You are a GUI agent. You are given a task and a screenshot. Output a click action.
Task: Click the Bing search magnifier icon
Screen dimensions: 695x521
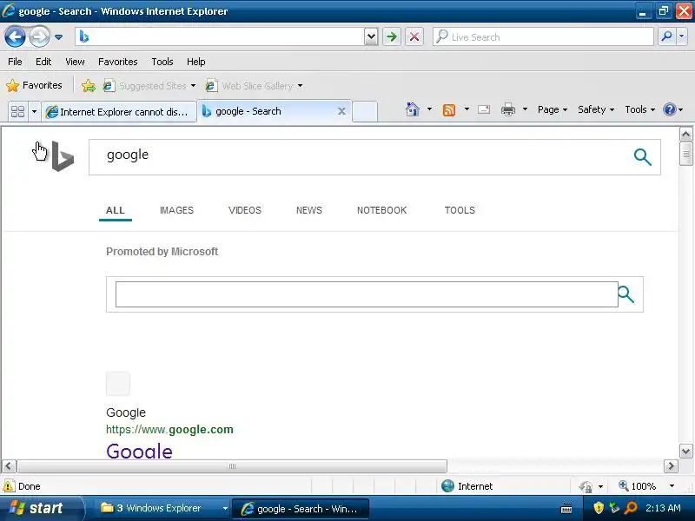click(x=642, y=157)
